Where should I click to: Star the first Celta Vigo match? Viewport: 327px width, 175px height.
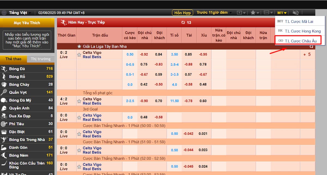tap(79, 55)
